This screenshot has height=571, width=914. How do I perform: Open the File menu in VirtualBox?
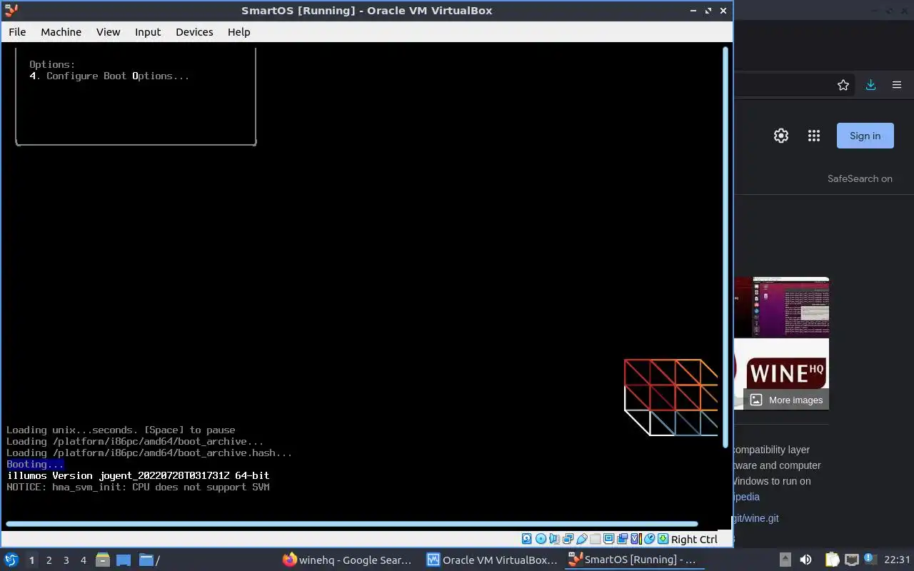(17, 31)
